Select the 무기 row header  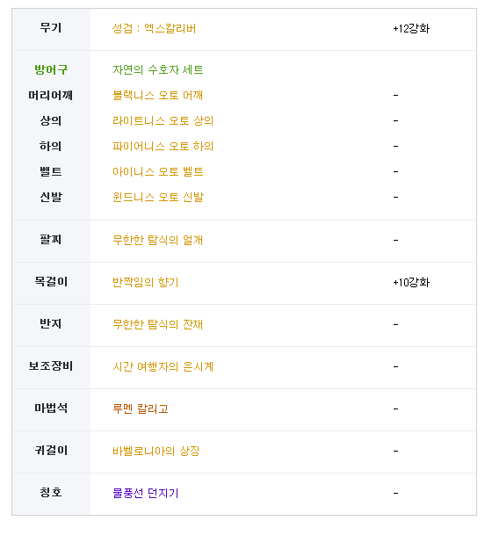pyautogui.click(x=51, y=27)
